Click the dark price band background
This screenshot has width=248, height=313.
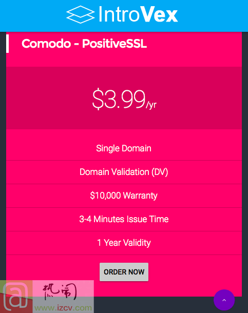(50, 98)
